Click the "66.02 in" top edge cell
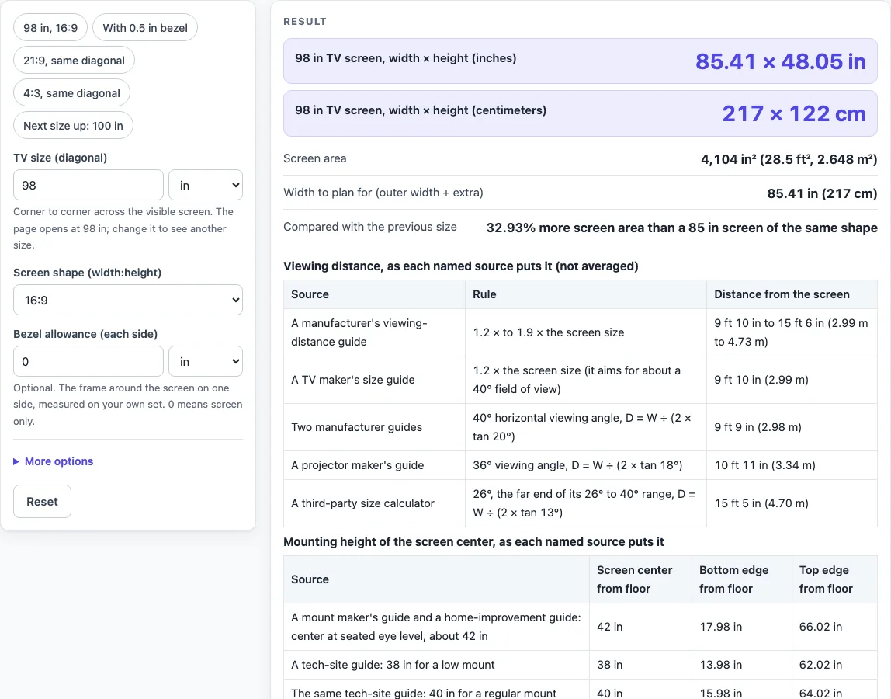Viewport: 891px width, 699px height. click(x=835, y=627)
